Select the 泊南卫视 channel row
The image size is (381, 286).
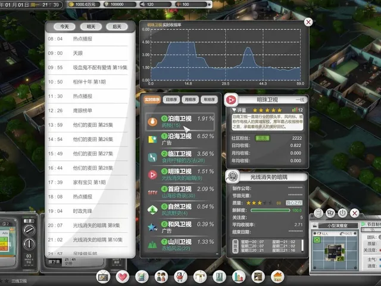point(180,122)
